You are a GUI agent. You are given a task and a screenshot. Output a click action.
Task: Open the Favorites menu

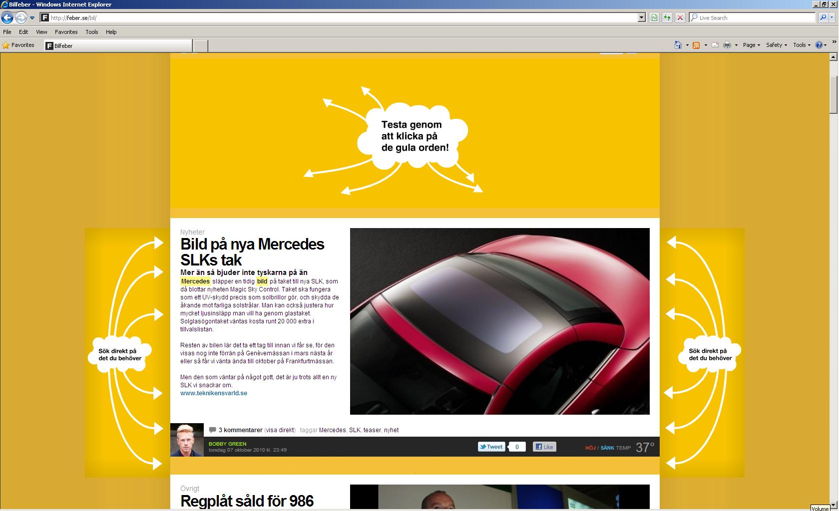[66, 32]
